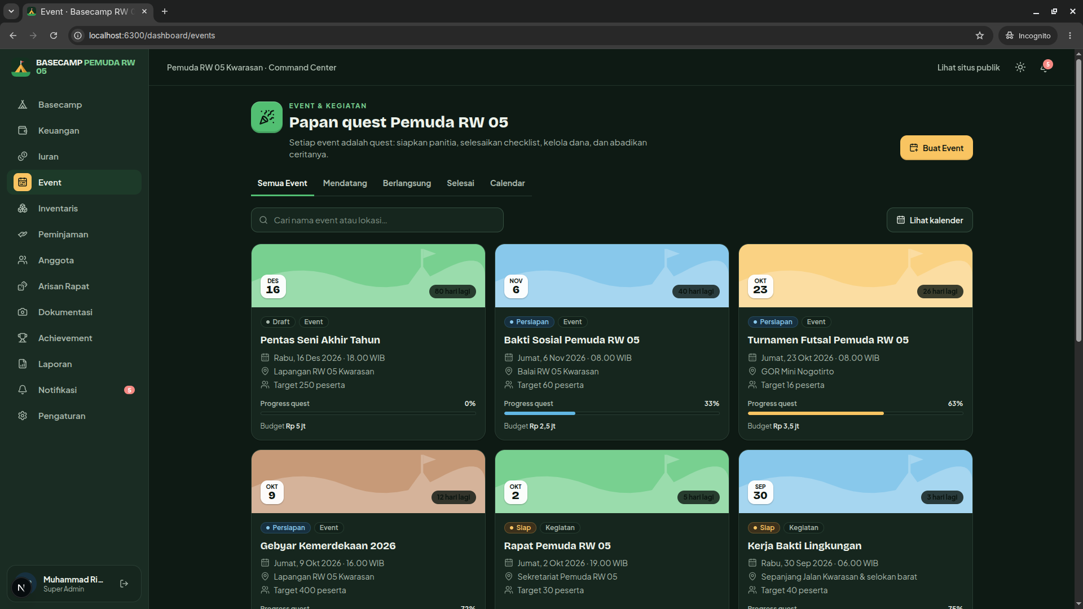
Task: Open the Chrome three-dot menu
Action: 1070,36
